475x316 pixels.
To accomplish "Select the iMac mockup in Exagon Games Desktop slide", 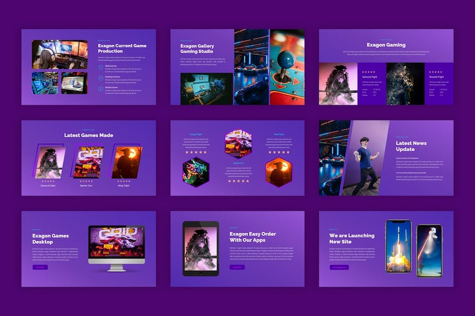I will coord(117,248).
